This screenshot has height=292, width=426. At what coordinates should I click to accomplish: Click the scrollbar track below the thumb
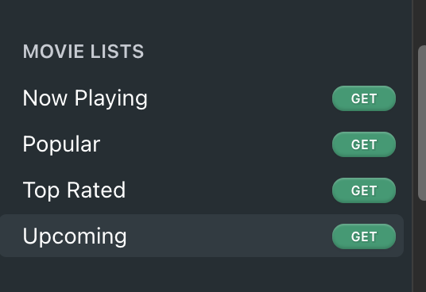(x=422, y=247)
